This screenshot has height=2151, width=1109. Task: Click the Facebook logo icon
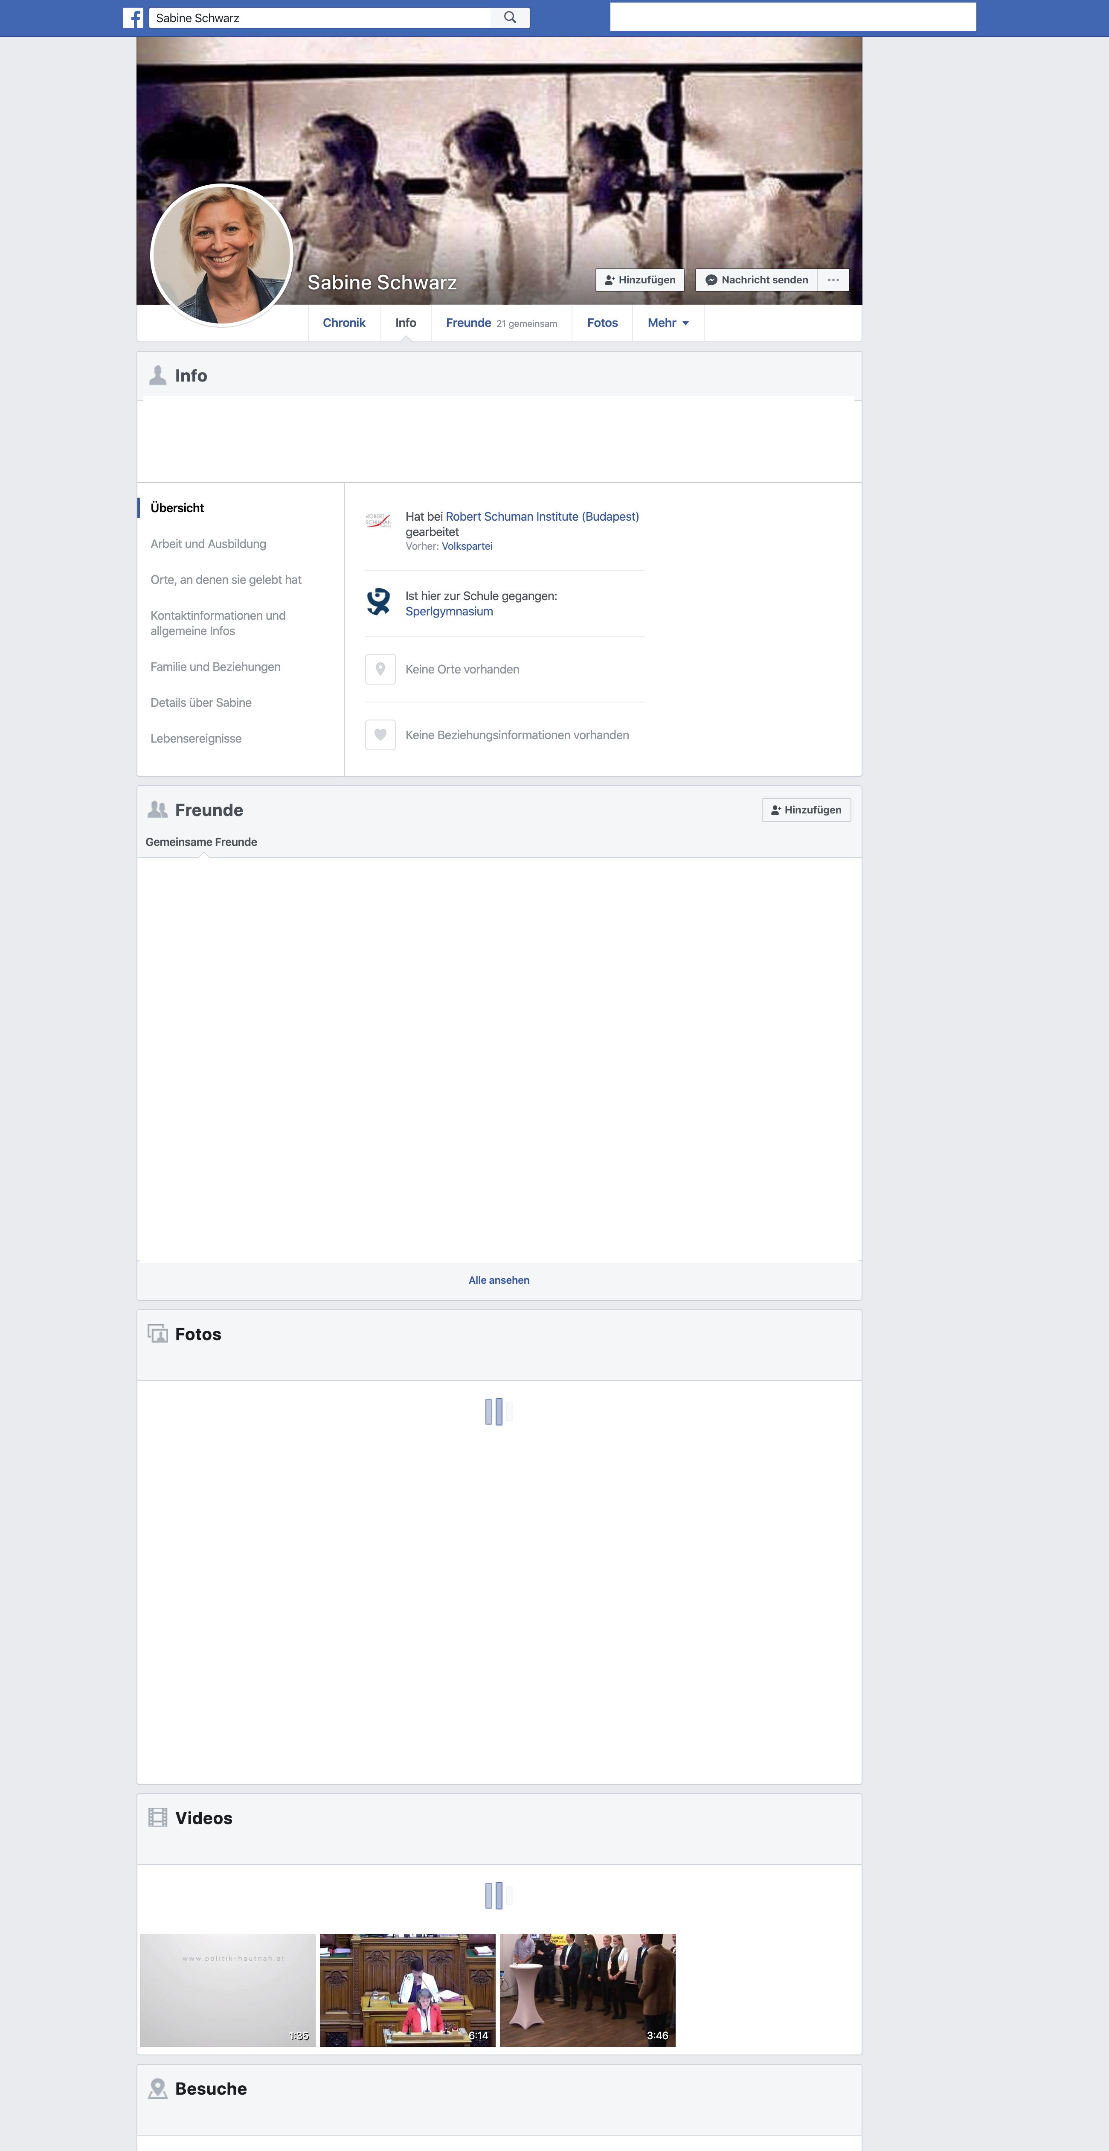pyautogui.click(x=133, y=17)
